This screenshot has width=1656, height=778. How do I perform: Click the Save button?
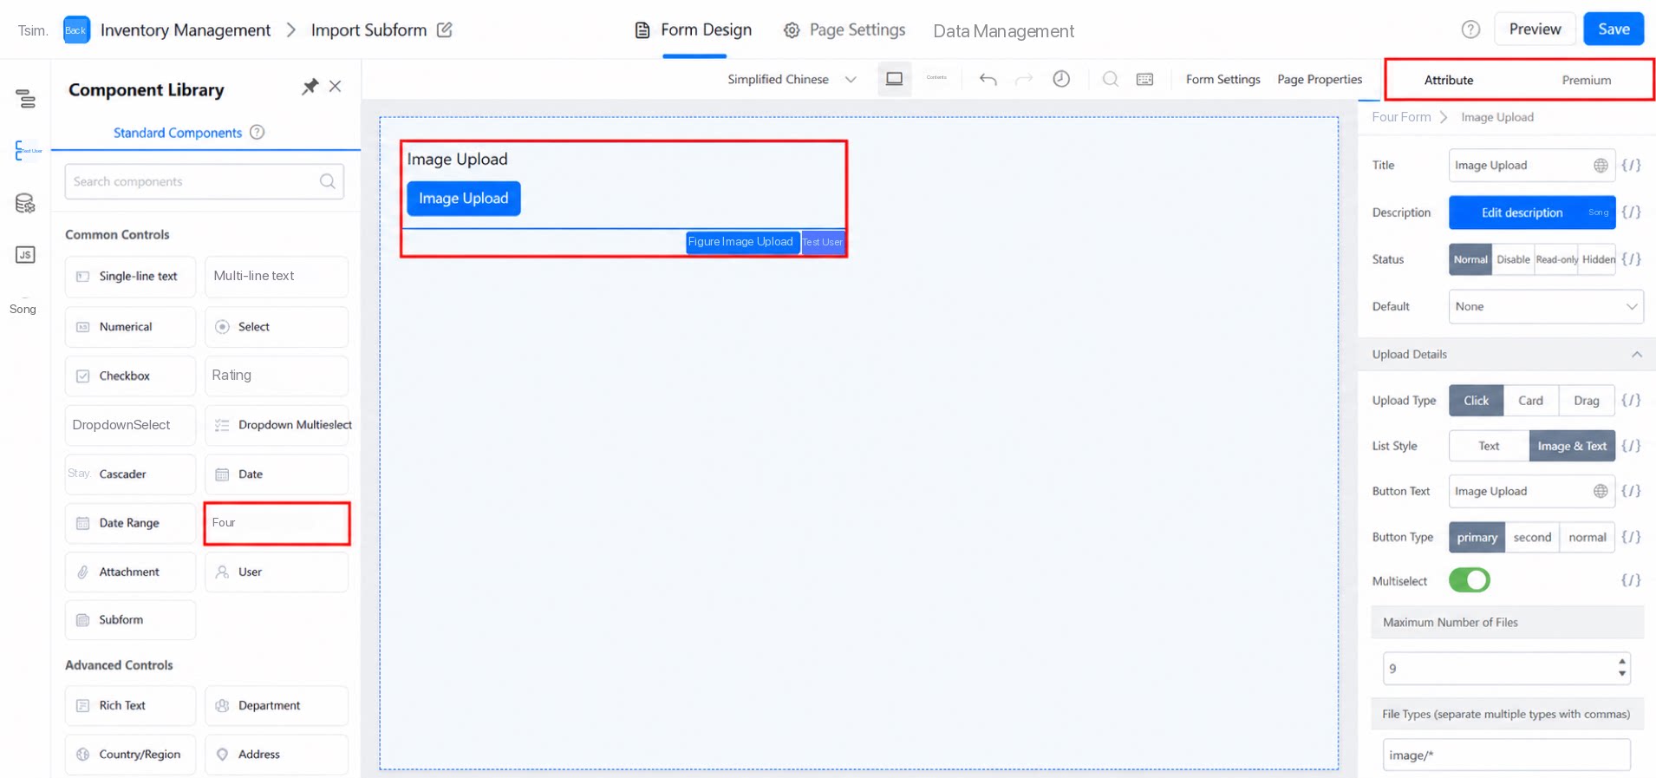[1614, 29]
